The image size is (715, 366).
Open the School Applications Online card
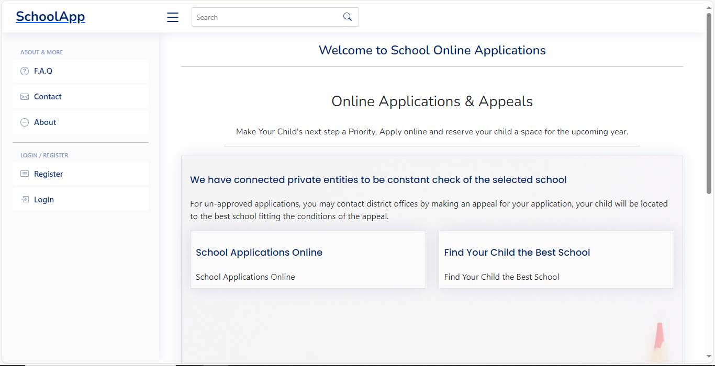(x=308, y=259)
